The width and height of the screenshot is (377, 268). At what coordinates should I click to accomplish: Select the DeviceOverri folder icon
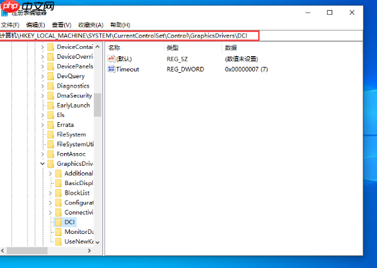click(51, 57)
